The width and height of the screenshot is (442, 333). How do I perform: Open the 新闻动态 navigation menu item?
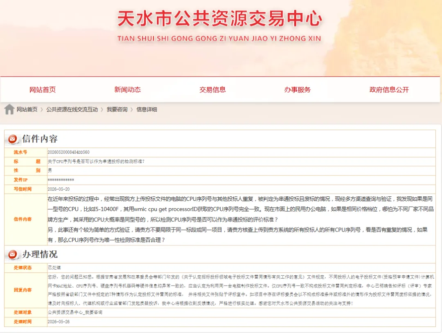click(127, 90)
